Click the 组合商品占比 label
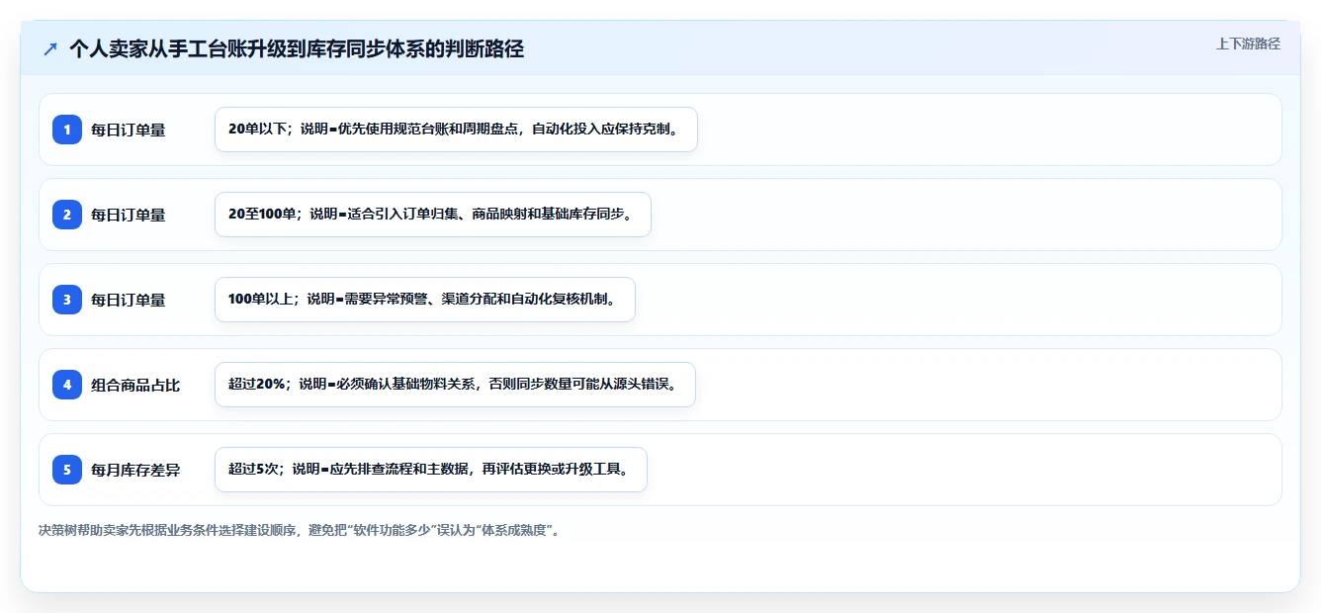Viewport: 1321px width, 613px height. point(135,385)
